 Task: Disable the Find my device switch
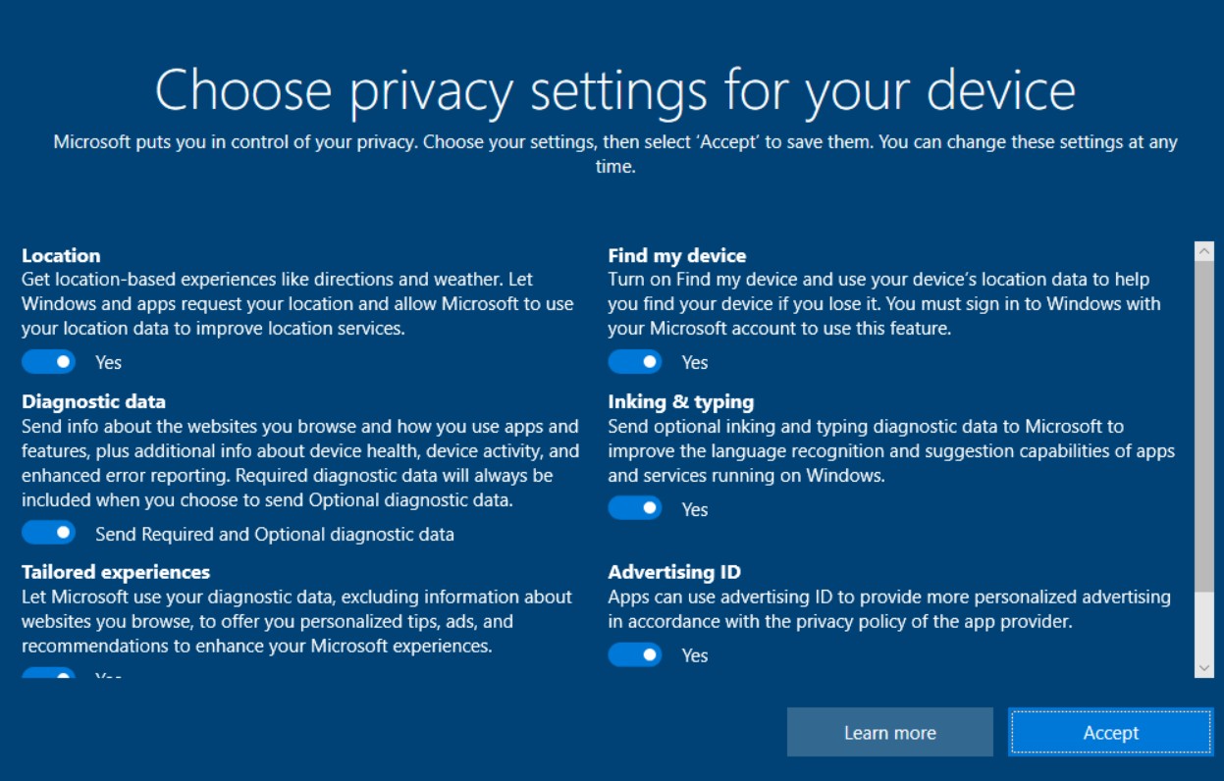(635, 362)
